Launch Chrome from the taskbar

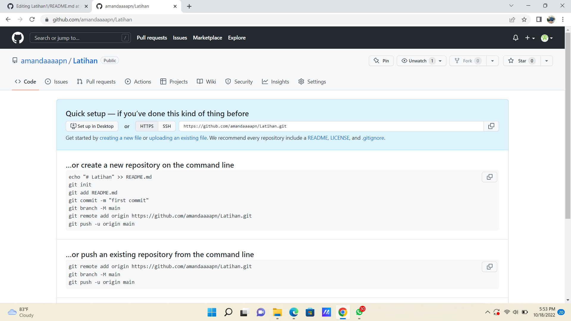[343, 312]
